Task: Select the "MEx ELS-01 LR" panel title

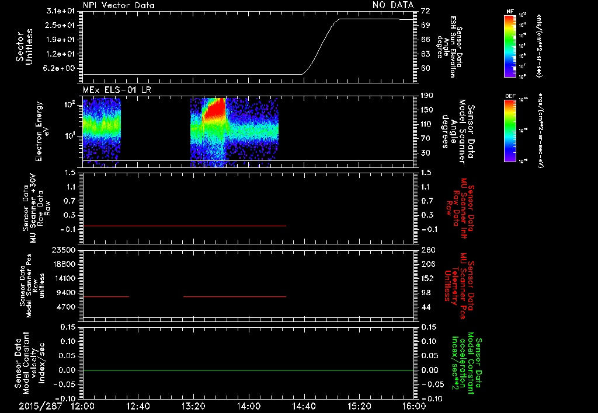Action: (117, 90)
